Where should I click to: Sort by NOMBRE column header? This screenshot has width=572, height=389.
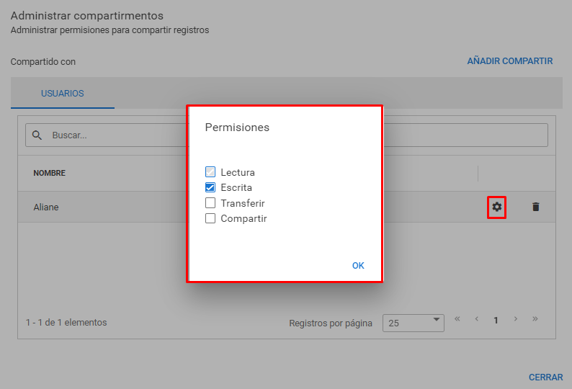pyautogui.click(x=49, y=173)
